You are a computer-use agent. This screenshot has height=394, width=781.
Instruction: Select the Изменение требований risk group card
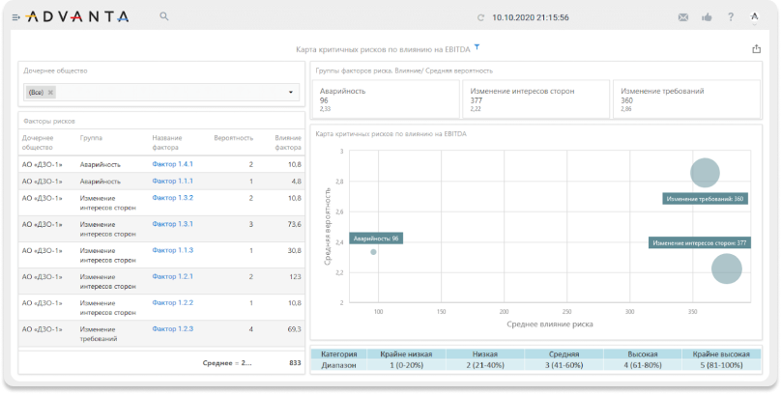(x=687, y=99)
